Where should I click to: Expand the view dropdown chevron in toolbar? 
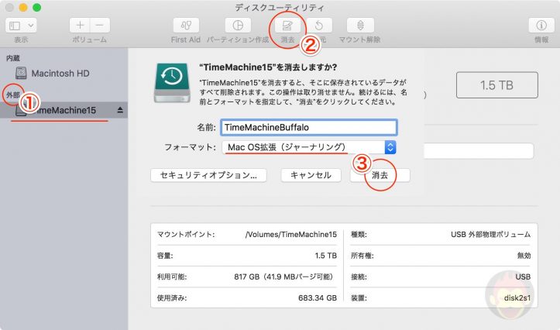[x=31, y=26]
